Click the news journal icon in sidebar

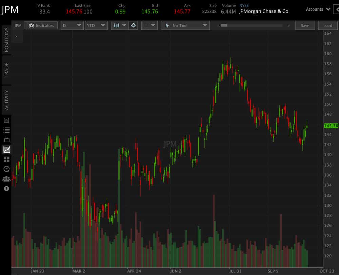point(6,120)
